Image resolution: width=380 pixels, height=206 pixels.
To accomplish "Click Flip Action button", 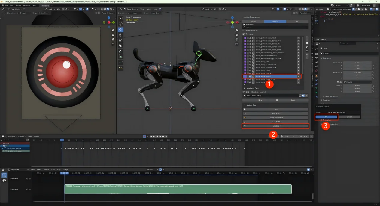I will tap(275, 113).
